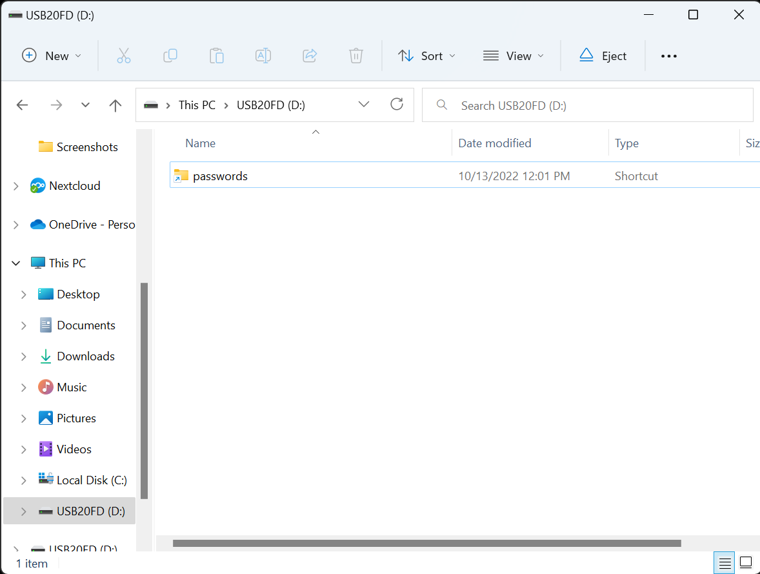
Task: Refresh the current folder view
Action: [x=397, y=105]
